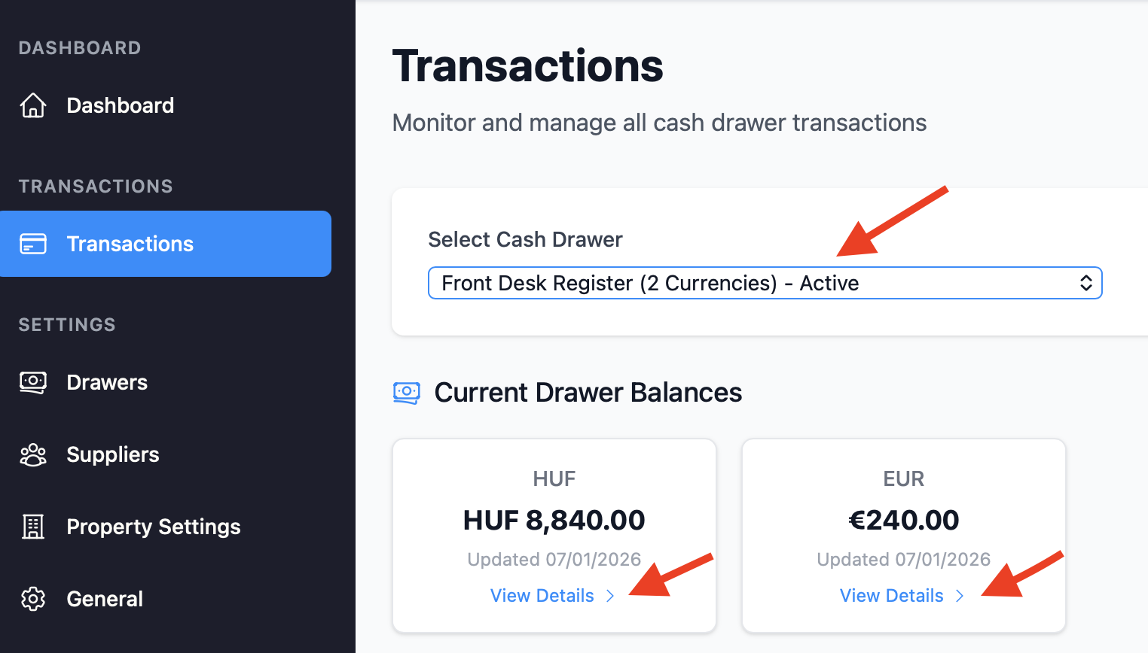This screenshot has width=1148, height=653.
Task: Click the Suppliers people icon
Action: [33, 454]
